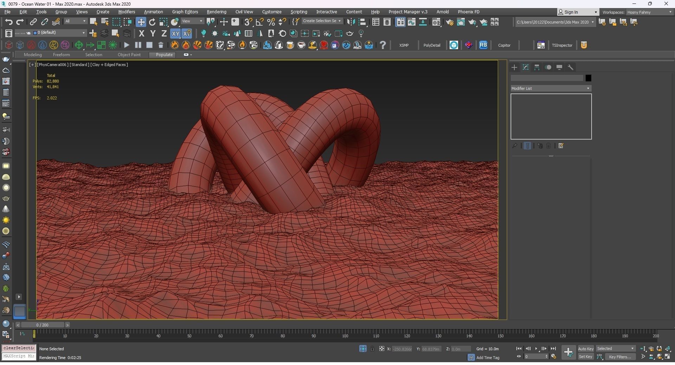This screenshot has height=365, width=675.
Task: Click the Mirror tool icon
Action: [351, 22]
